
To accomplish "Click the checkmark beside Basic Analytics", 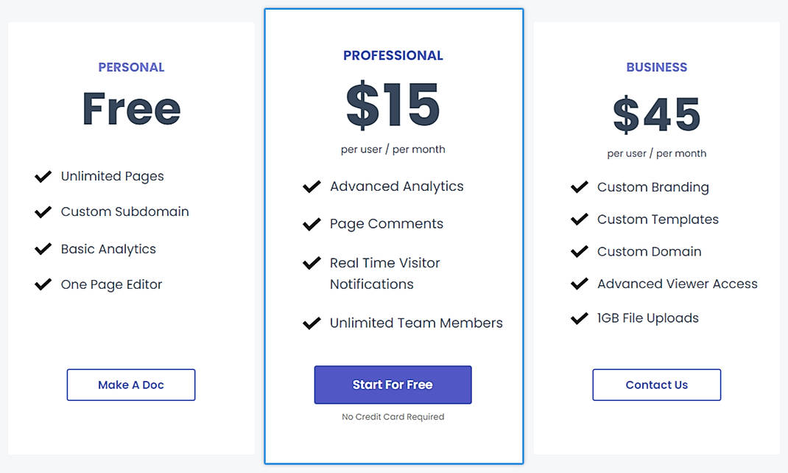I will pos(43,249).
